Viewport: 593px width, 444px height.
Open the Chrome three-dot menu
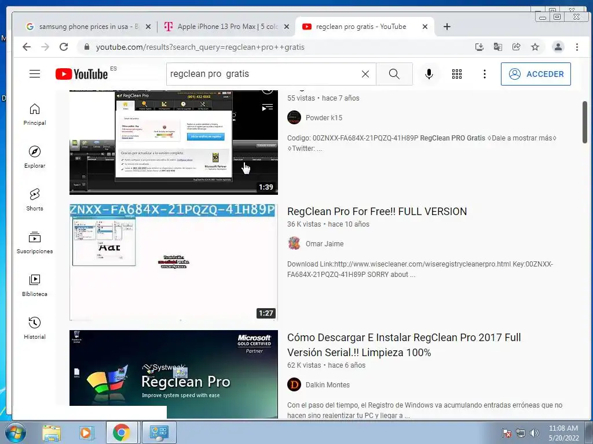[x=577, y=47]
